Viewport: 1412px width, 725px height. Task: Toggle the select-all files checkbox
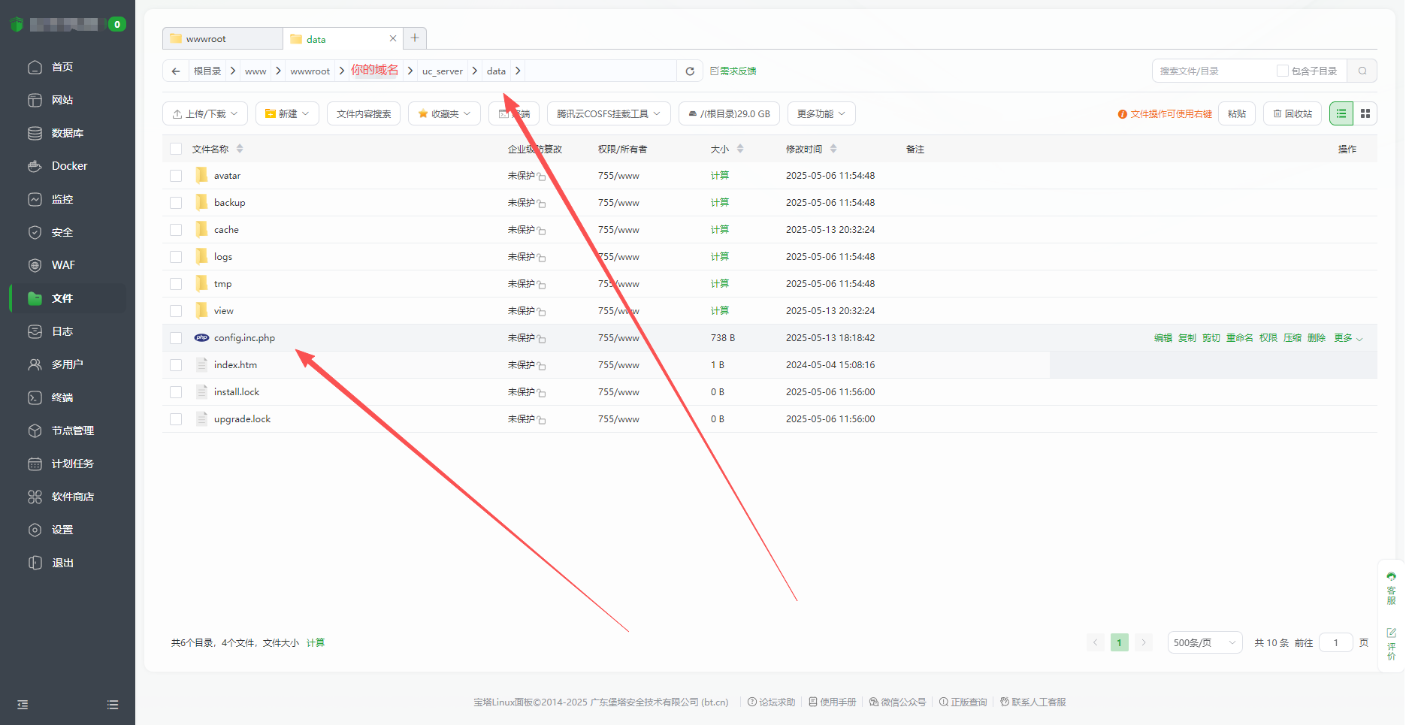coord(176,149)
